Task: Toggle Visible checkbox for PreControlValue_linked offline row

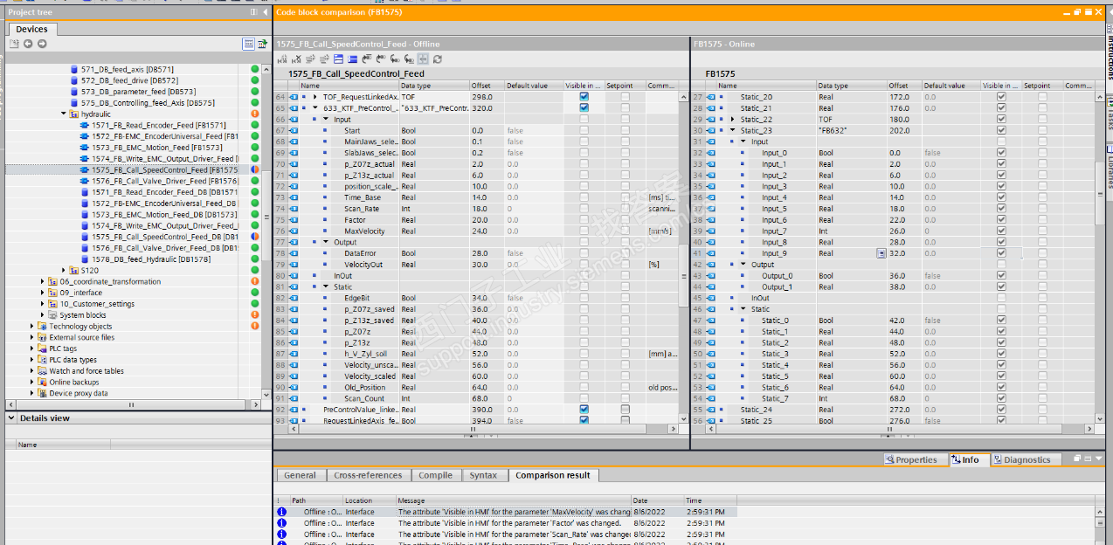Action: coord(584,409)
